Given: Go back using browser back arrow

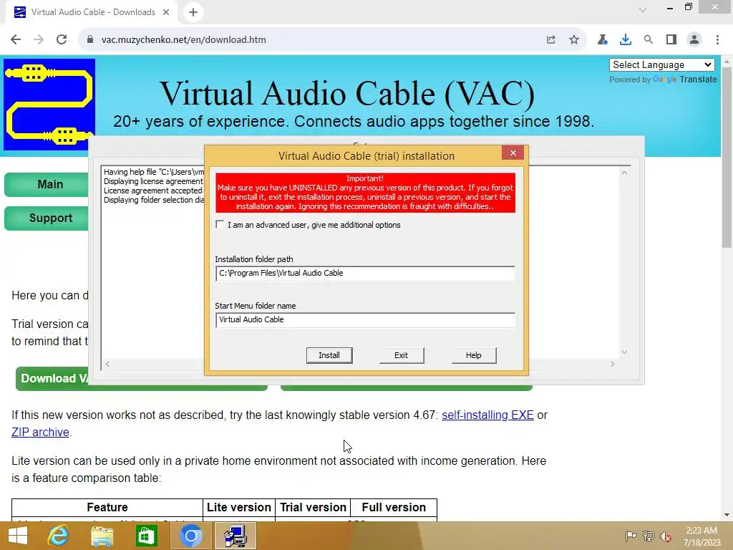Looking at the screenshot, I should (16, 40).
